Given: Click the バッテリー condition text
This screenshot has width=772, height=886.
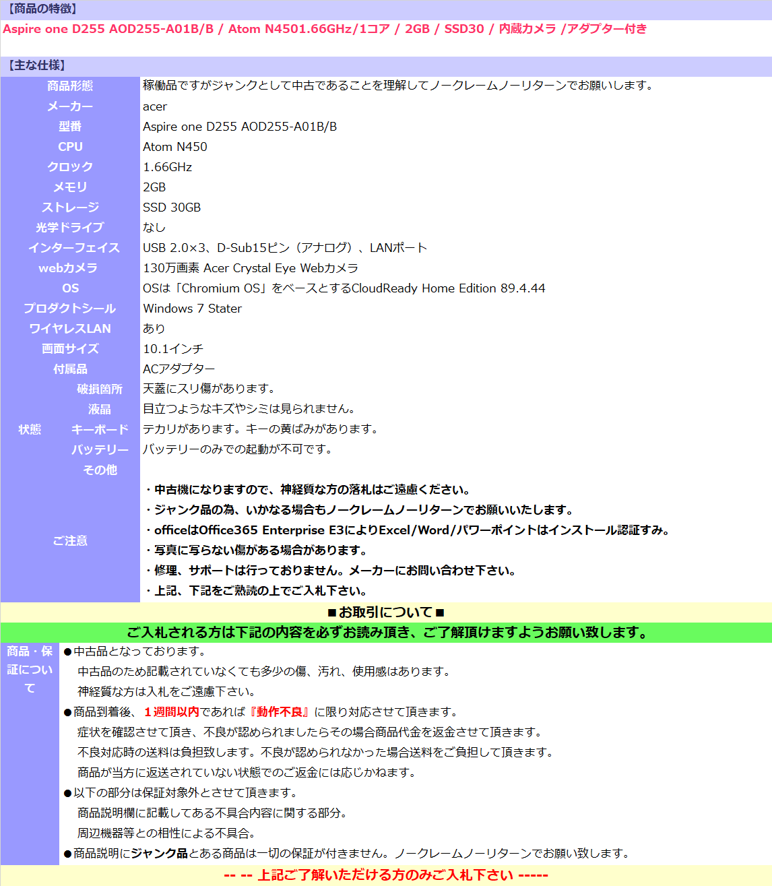Looking at the screenshot, I should tap(238, 449).
